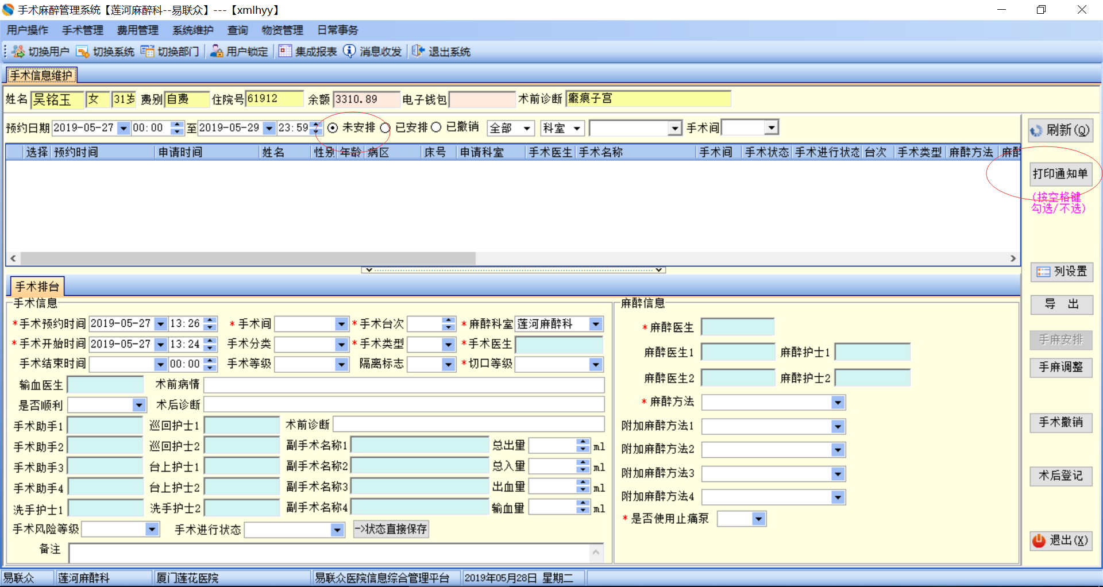Click the 手术撤销 button

coord(1061,423)
